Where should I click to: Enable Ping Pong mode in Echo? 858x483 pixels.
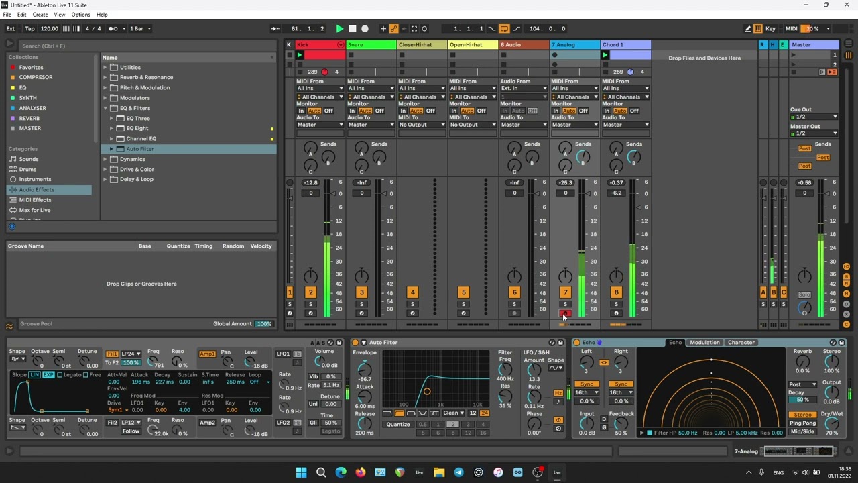point(802,423)
